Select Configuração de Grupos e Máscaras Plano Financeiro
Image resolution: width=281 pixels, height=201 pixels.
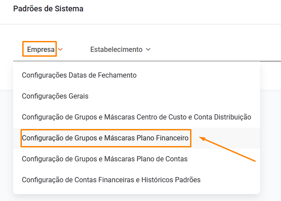(105, 138)
